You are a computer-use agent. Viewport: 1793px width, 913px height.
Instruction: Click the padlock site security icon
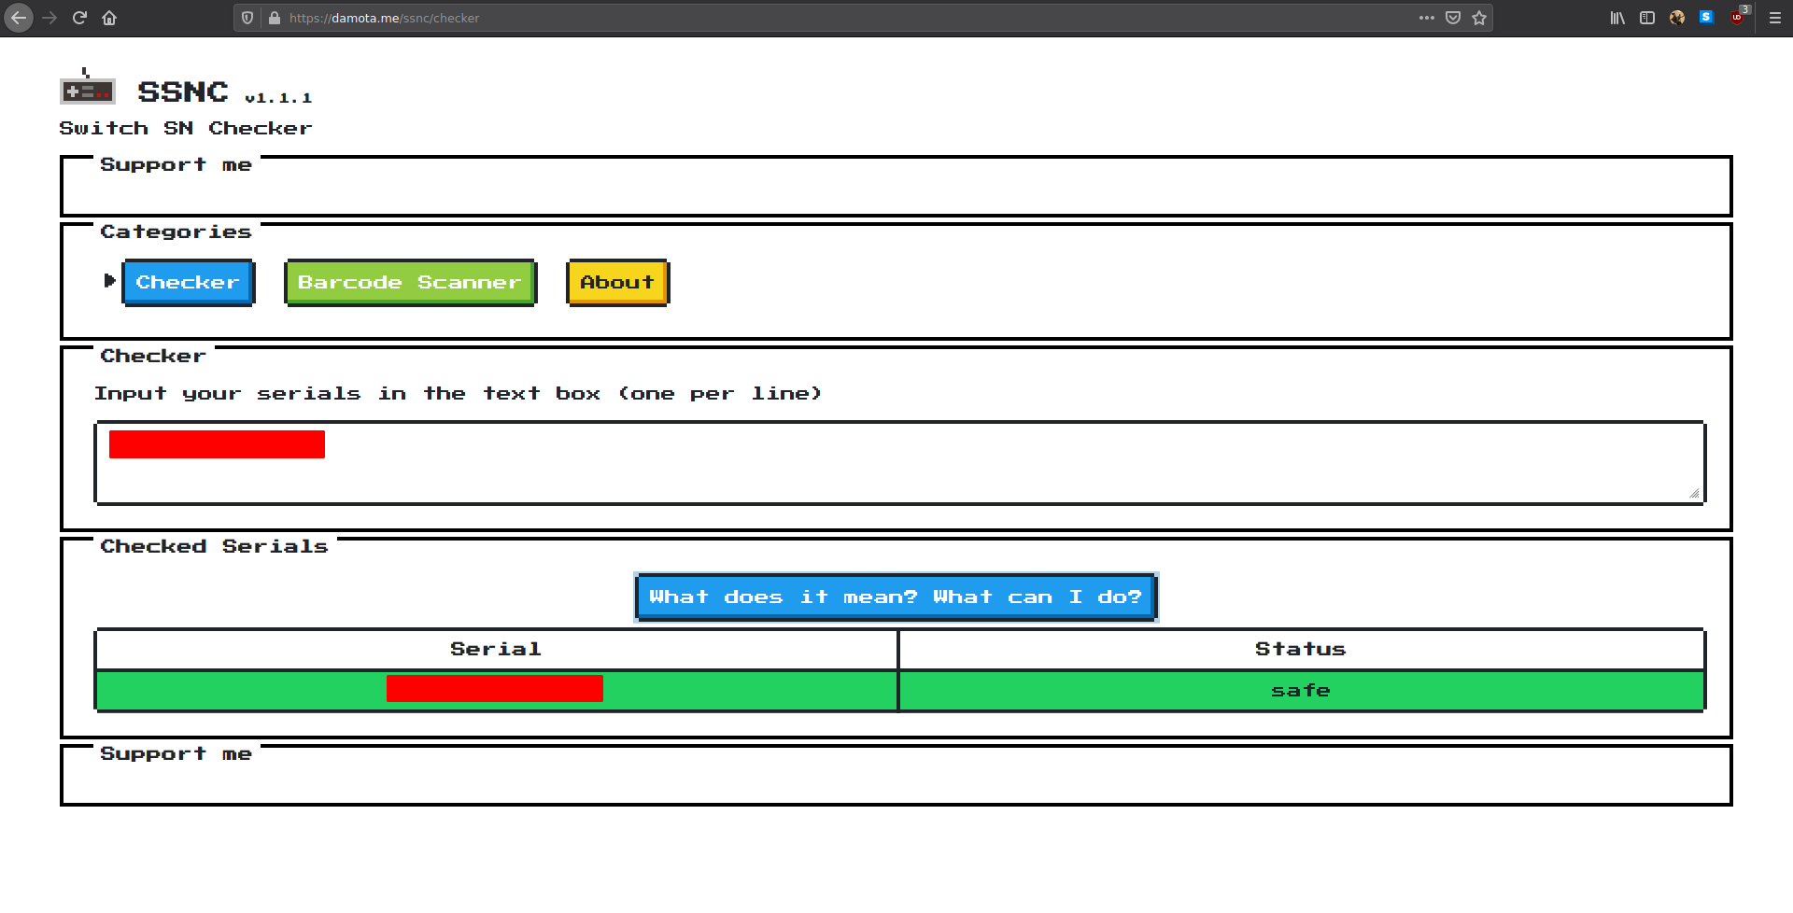pyautogui.click(x=274, y=18)
